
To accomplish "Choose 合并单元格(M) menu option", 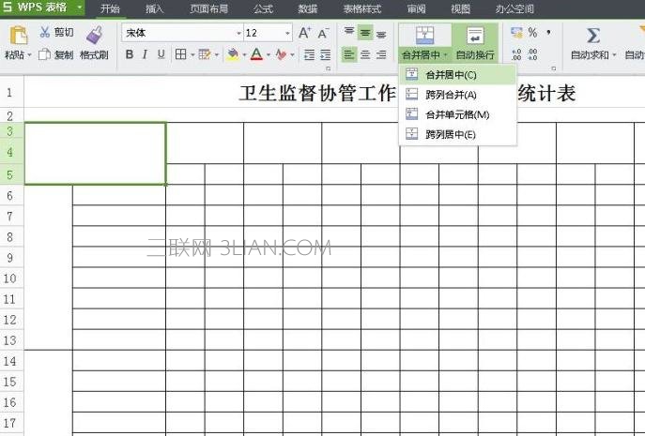I will tap(457, 114).
